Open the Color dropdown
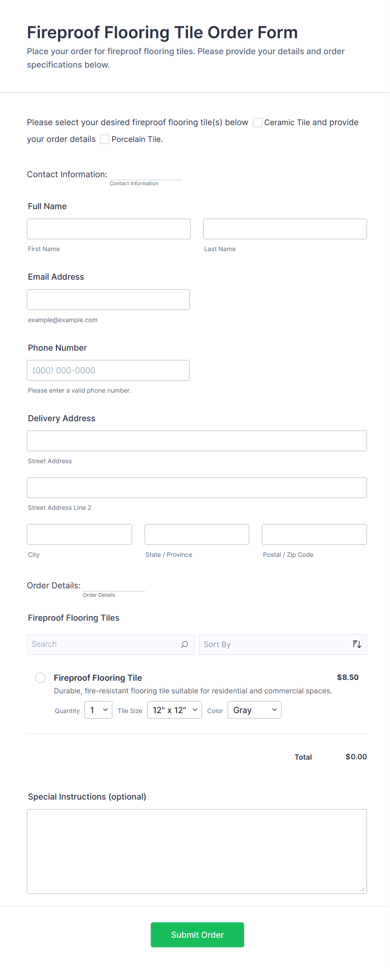 pos(254,710)
